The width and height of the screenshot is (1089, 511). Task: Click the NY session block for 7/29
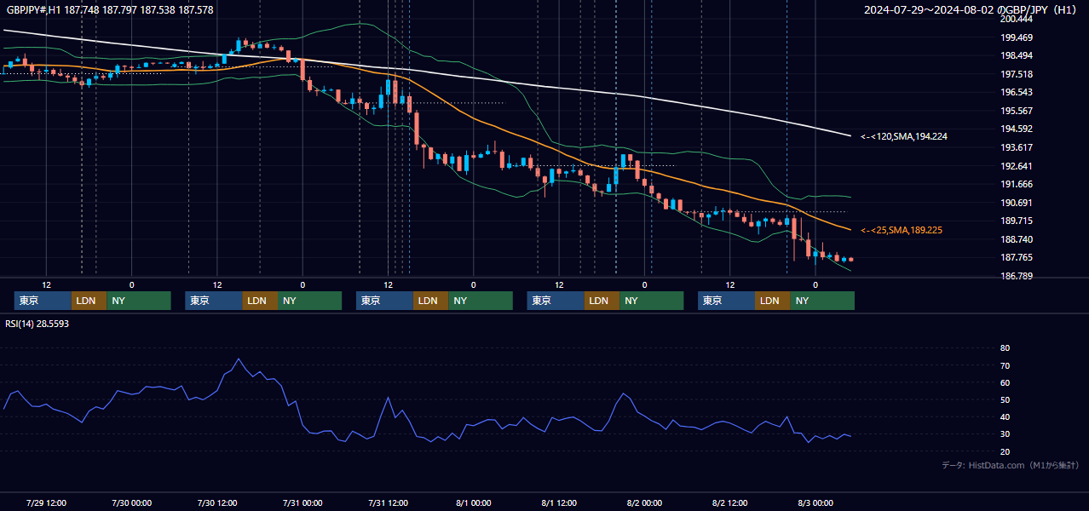coord(139,301)
